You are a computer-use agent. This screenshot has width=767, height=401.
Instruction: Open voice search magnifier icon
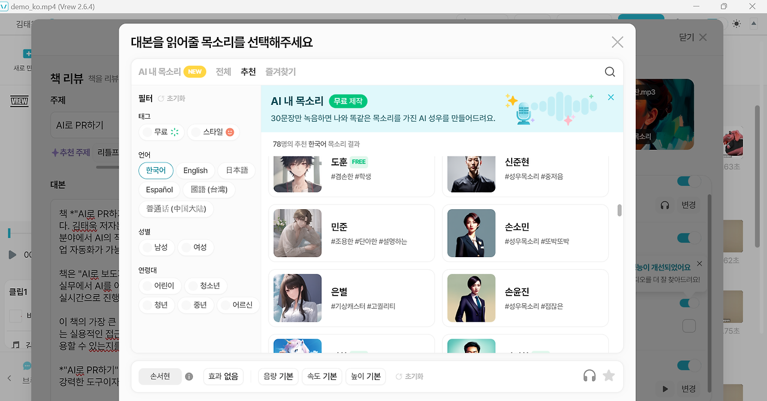[610, 72]
